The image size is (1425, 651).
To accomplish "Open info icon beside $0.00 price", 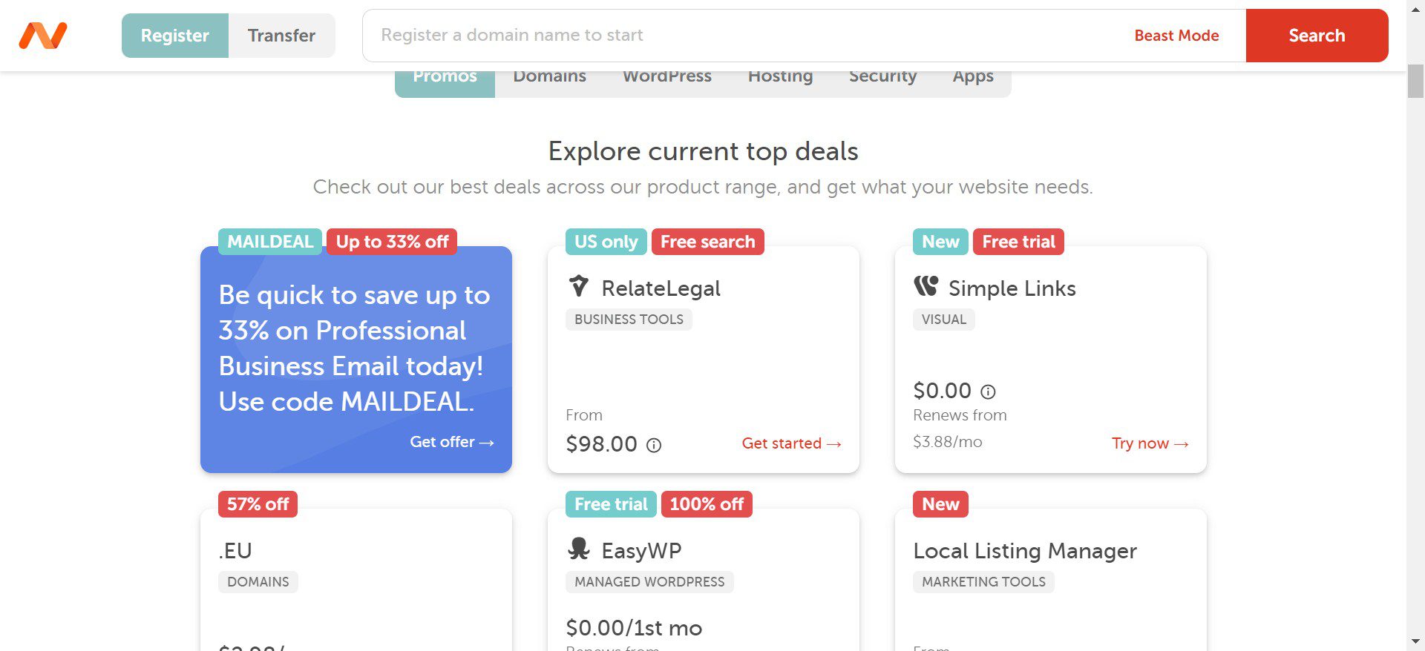I will 988,391.
